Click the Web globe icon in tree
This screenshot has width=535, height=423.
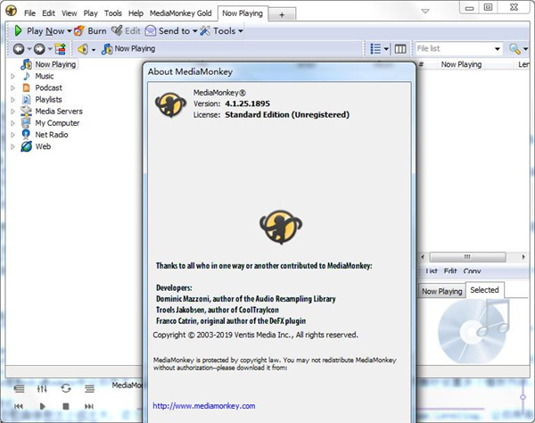pyautogui.click(x=26, y=146)
